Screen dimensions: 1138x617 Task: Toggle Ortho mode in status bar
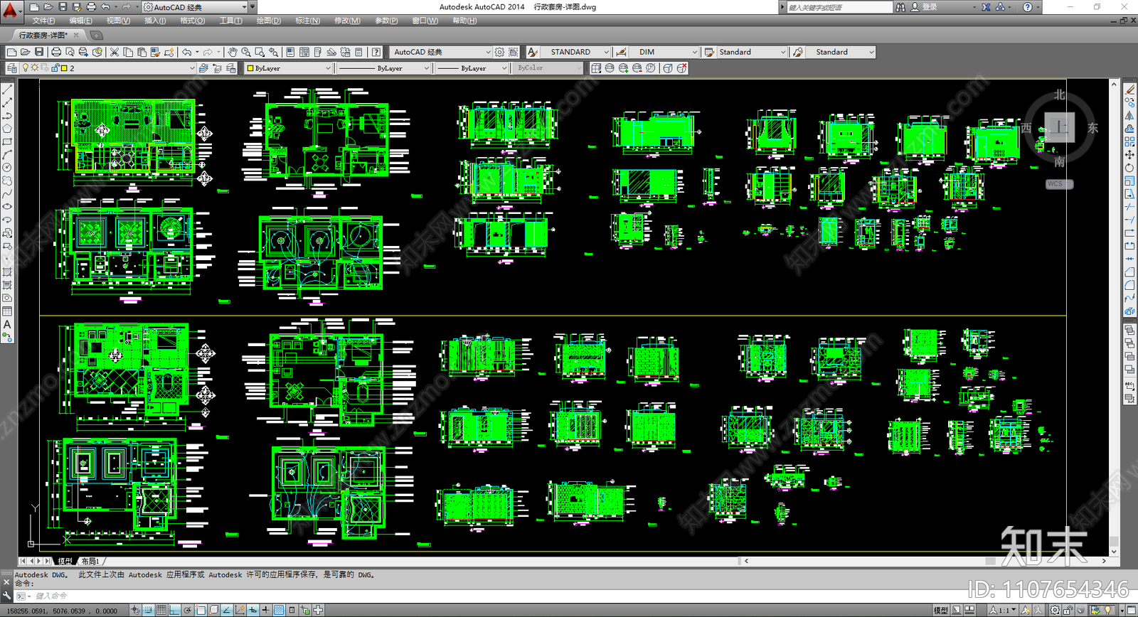pyautogui.click(x=175, y=610)
